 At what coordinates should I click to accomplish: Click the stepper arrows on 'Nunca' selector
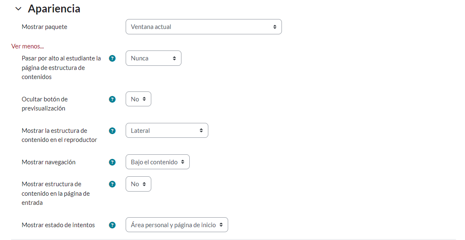[x=175, y=58]
